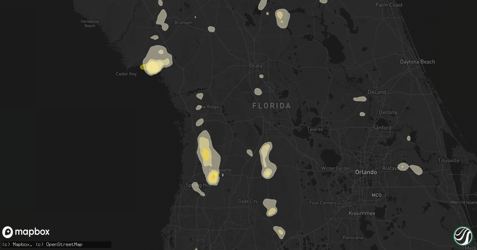Click the orange storm core at Brooksville
The width and height of the screenshot is (477, 250).
pos(213,176)
